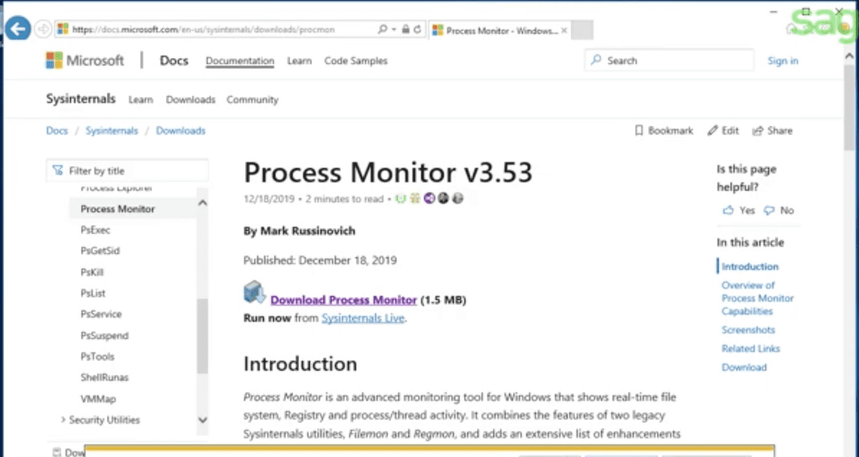Click the sidebar scroll-up chevron
The width and height of the screenshot is (859, 457).
202,203
